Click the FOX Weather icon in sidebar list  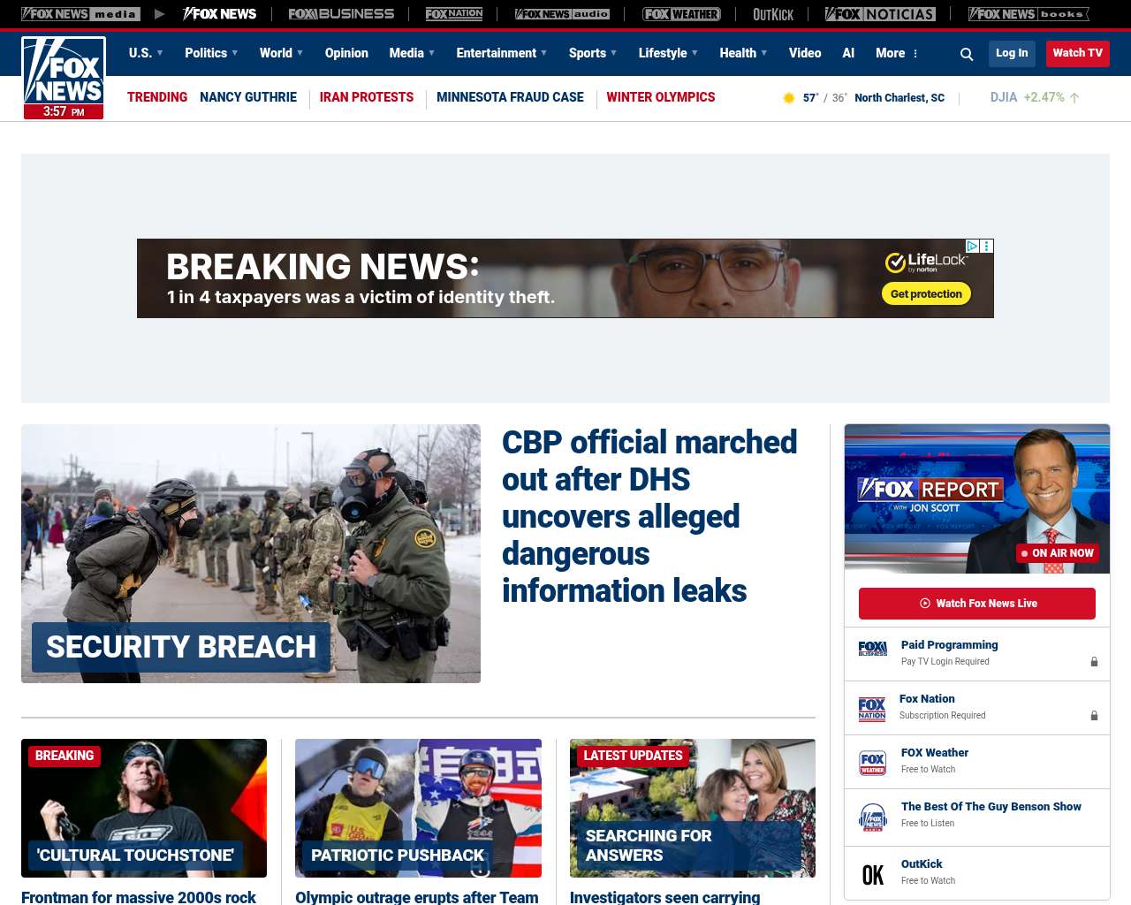tap(873, 762)
